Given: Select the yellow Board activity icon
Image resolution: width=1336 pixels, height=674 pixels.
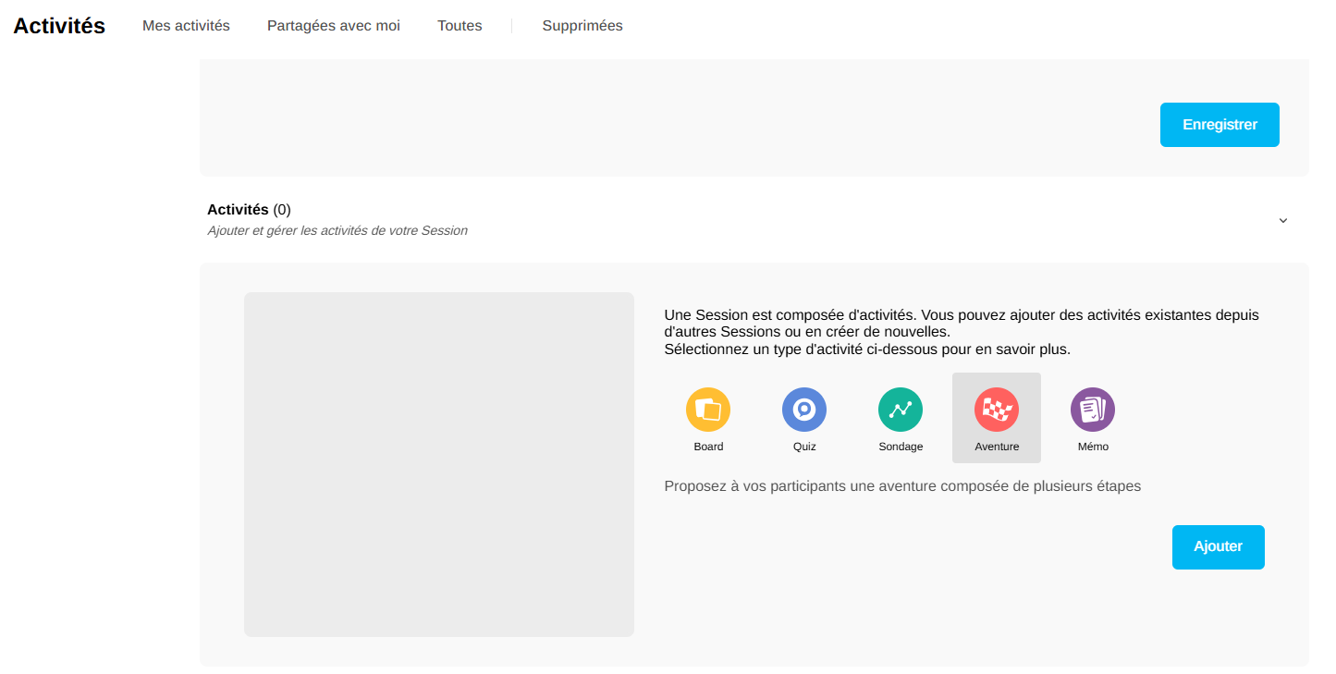Looking at the screenshot, I should (708, 410).
